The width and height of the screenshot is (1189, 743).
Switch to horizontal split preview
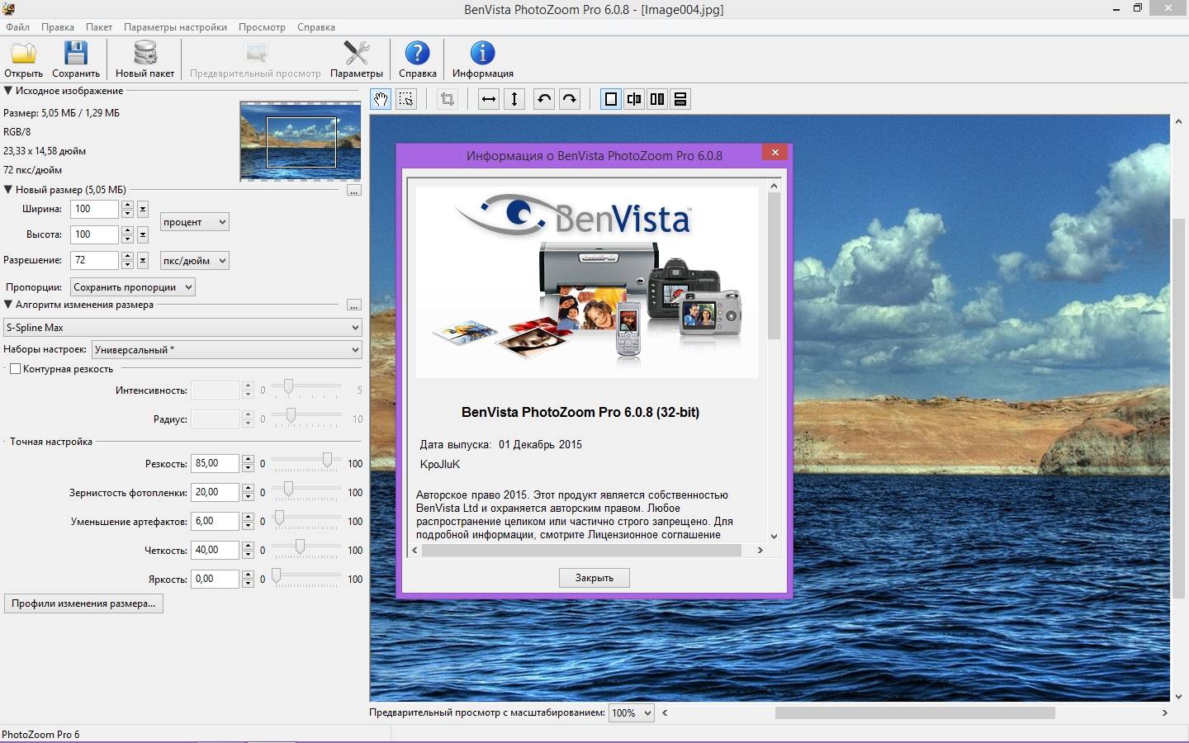[x=680, y=99]
